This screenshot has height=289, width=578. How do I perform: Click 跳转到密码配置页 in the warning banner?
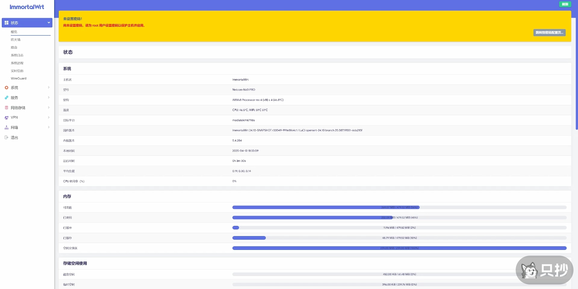pos(549,32)
